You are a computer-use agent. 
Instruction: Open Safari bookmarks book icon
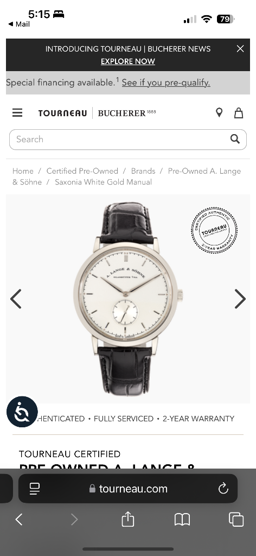182,520
